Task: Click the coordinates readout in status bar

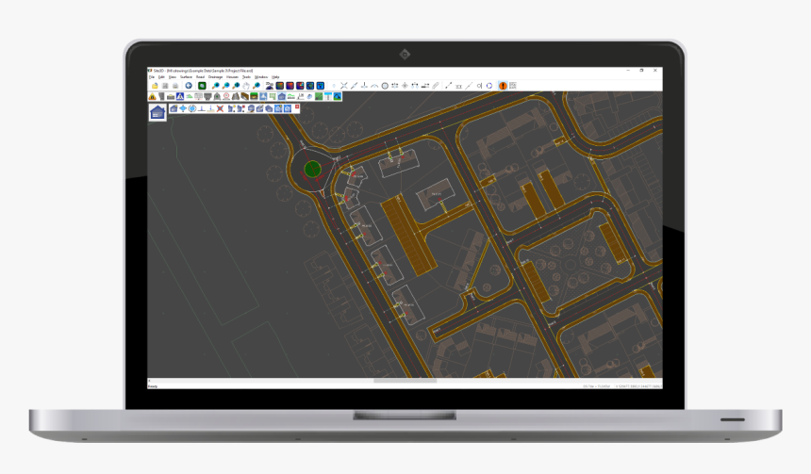Action: [638, 386]
